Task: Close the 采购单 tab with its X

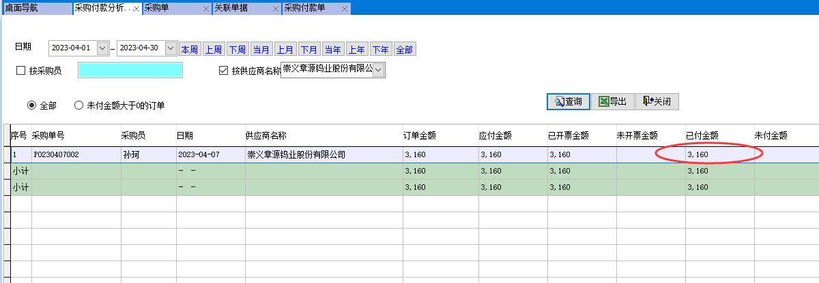Action: [x=206, y=9]
